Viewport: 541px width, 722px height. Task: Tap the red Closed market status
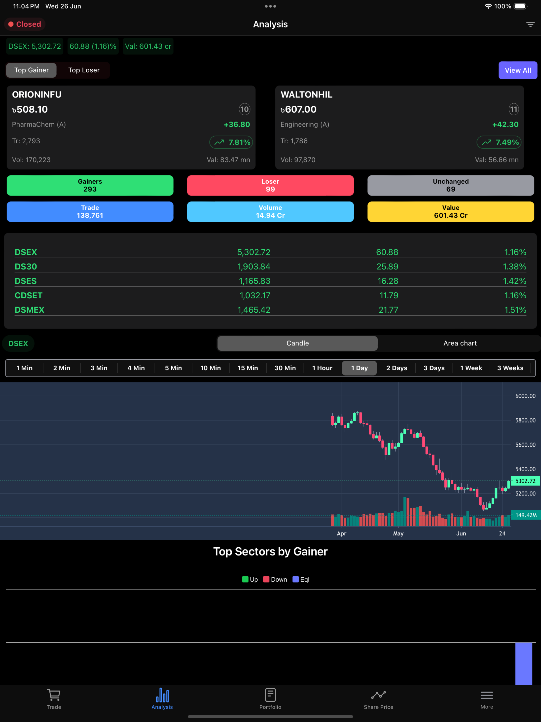pyautogui.click(x=25, y=24)
